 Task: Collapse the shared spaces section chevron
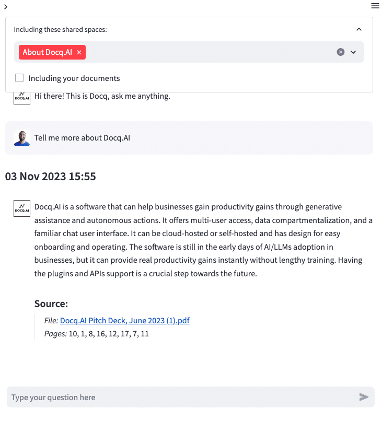click(359, 29)
